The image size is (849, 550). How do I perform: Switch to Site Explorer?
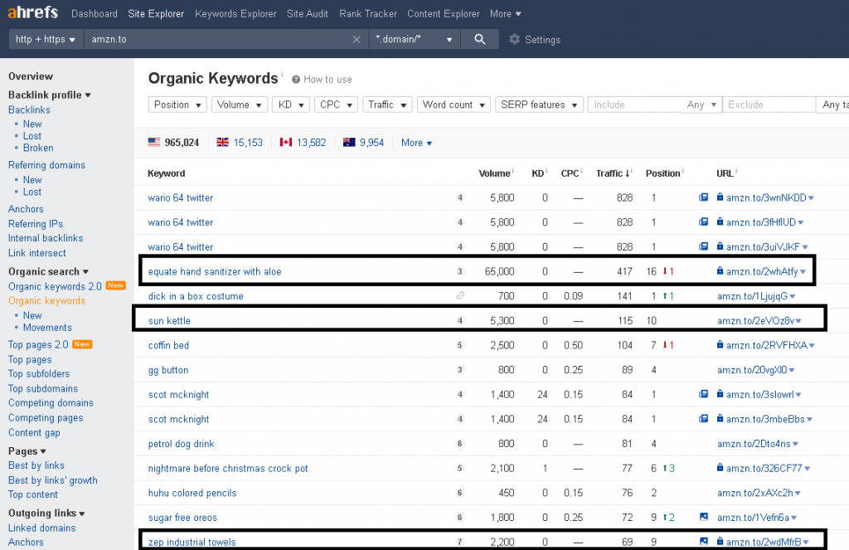(156, 13)
